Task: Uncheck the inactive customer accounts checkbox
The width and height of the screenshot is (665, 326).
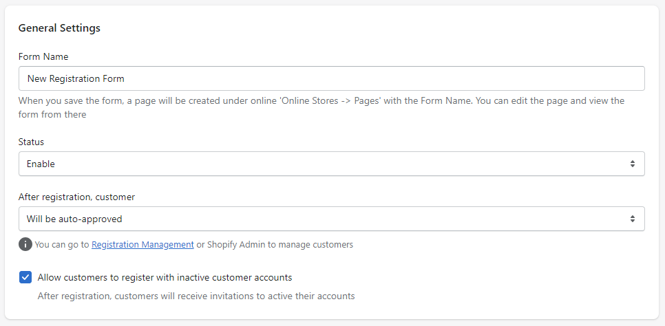Action: click(25, 277)
